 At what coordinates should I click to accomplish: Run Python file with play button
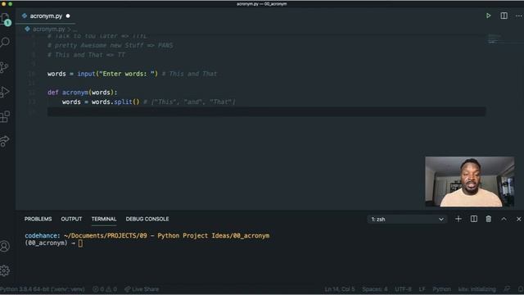[x=488, y=16]
